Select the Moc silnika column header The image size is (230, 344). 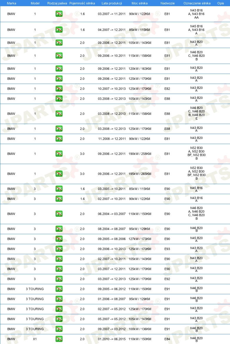(139, 3)
